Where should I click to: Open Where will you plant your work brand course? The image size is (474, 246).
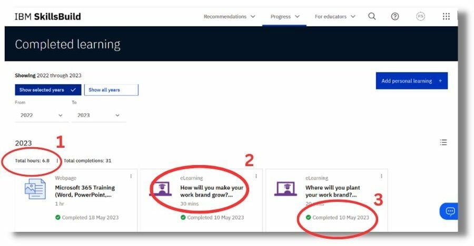point(332,191)
